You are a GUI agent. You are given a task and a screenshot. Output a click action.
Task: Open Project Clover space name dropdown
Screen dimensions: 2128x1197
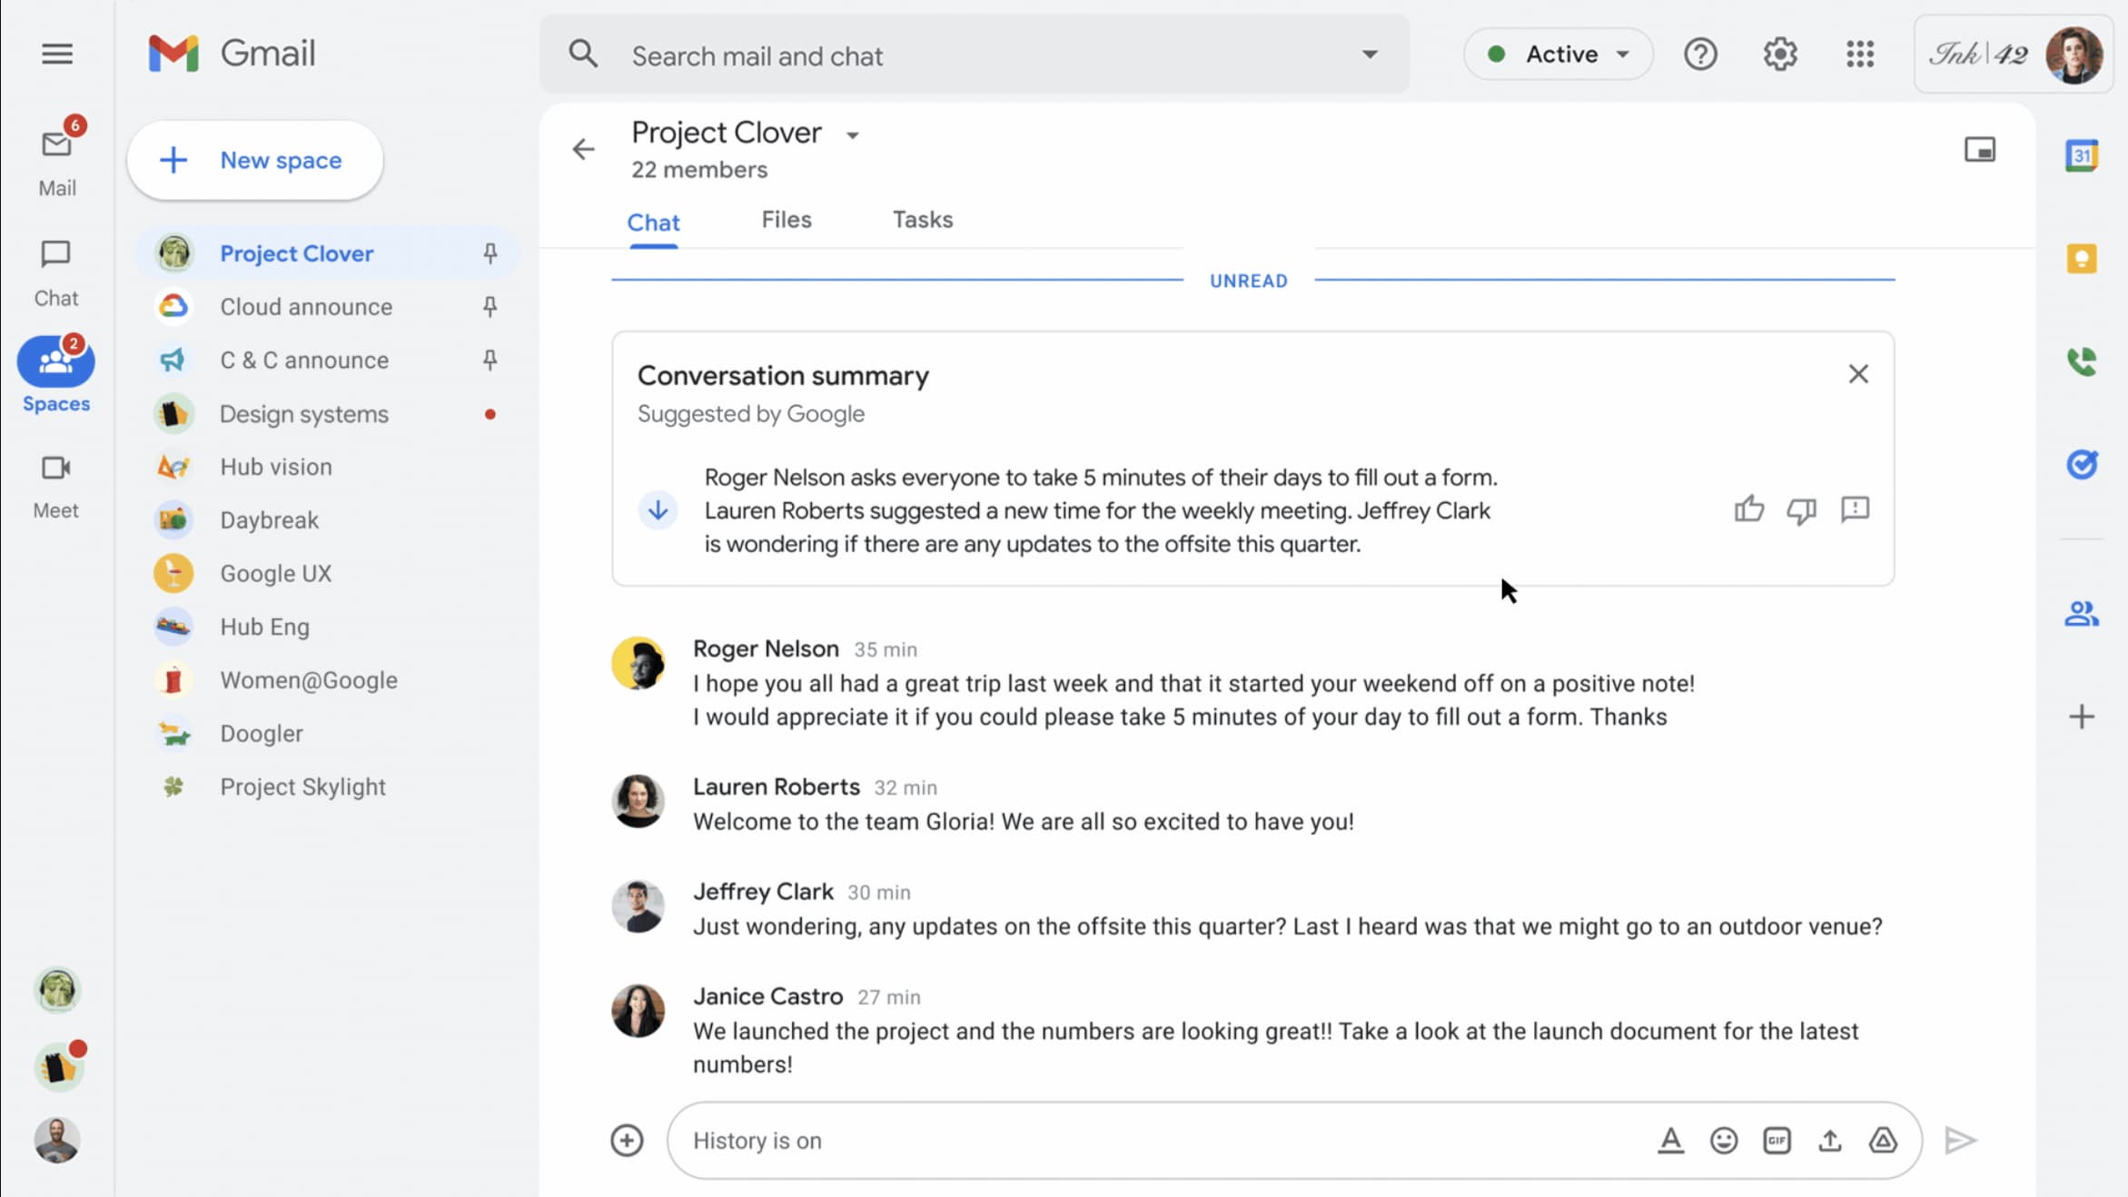click(x=852, y=135)
